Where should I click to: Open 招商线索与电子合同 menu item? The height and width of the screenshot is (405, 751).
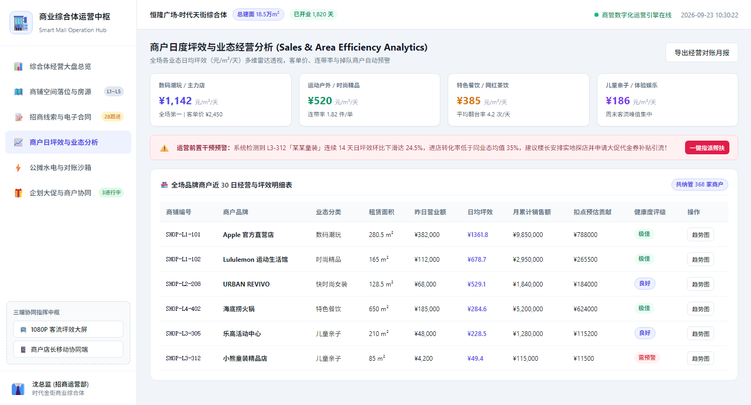tap(68, 117)
